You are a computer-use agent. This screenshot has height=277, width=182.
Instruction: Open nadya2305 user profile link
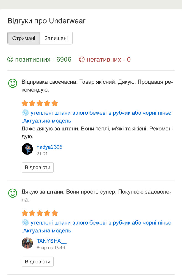tap(50, 147)
